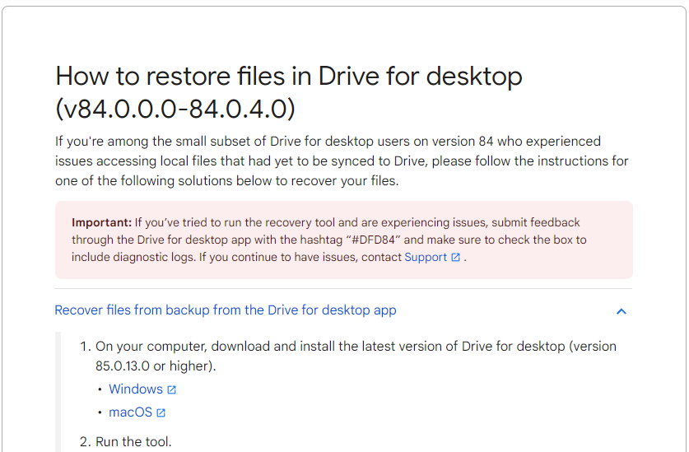Click the external-link icon next to Windows
This screenshot has width=689, height=452.
tap(172, 389)
